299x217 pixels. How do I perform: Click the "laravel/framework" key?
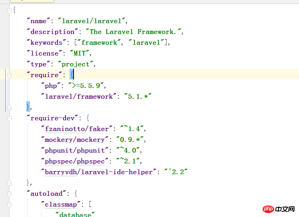[x=79, y=96]
